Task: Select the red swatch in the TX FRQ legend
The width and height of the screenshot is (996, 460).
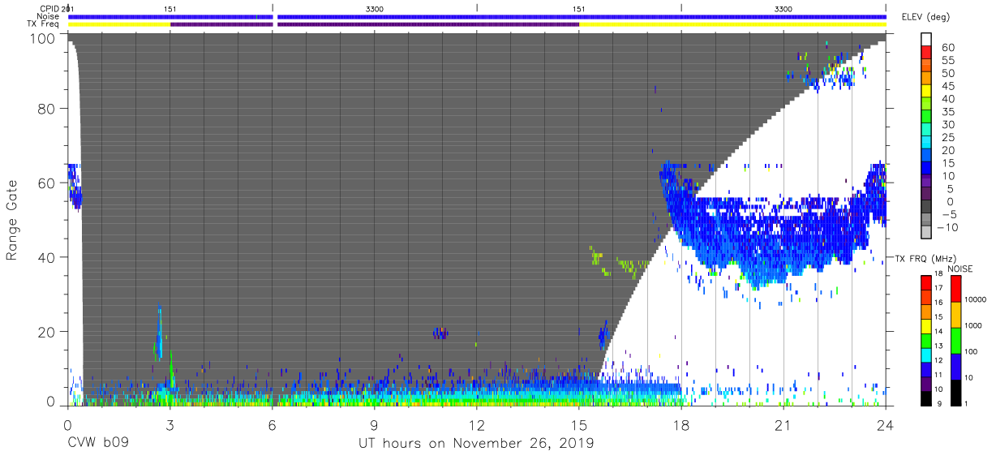Action: point(928,282)
